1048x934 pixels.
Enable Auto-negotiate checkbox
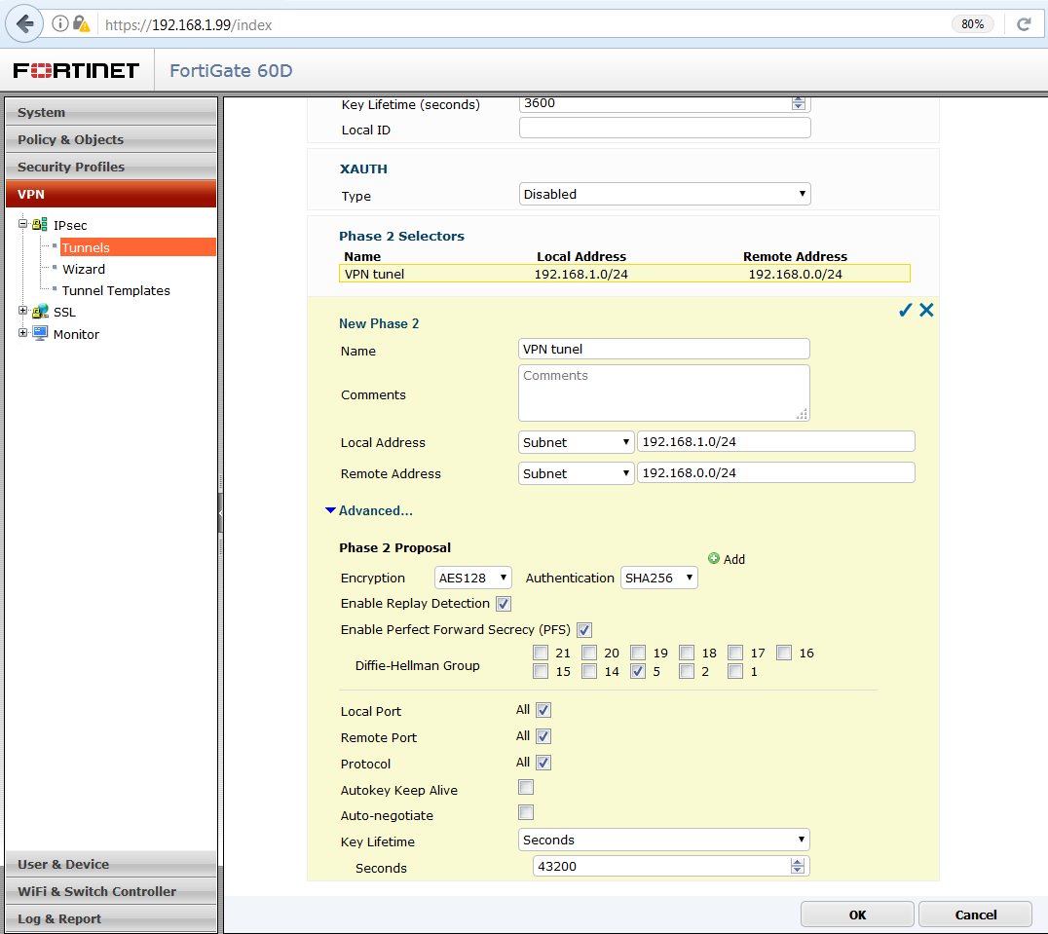(x=526, y=813)
